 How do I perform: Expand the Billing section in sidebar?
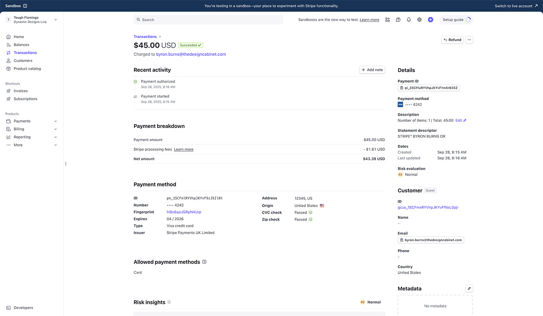point(31,129)
